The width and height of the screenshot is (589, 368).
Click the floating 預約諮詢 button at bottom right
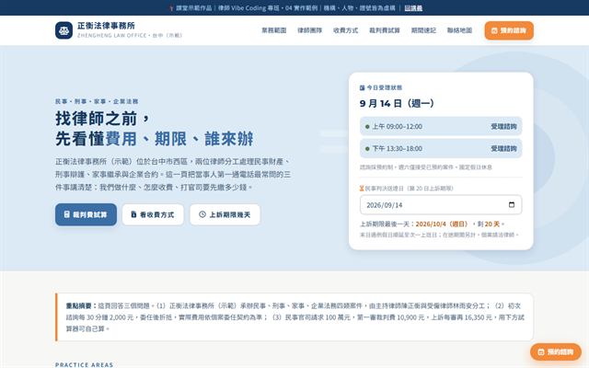pyautogui.click(x=556, y=351)
